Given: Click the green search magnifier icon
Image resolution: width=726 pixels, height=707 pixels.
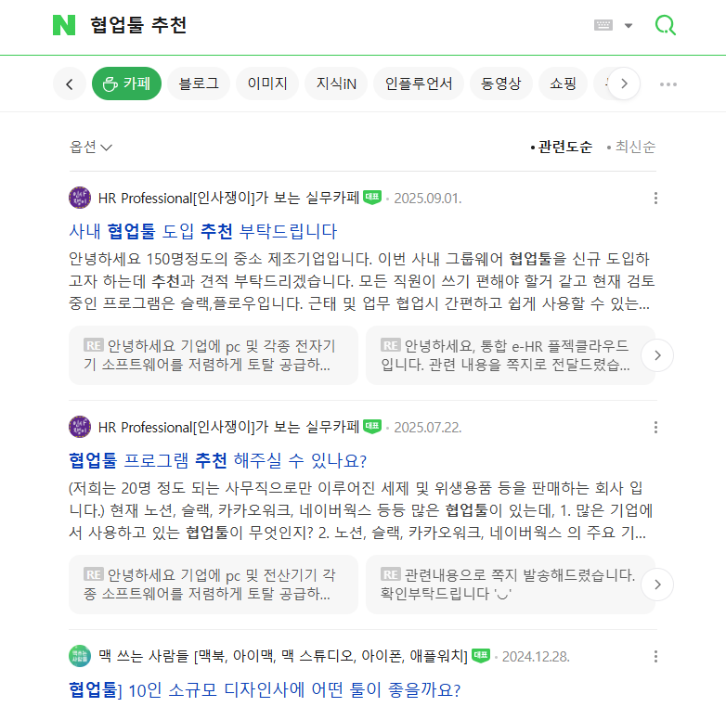Looking at the screenshot, I should 666,25.
